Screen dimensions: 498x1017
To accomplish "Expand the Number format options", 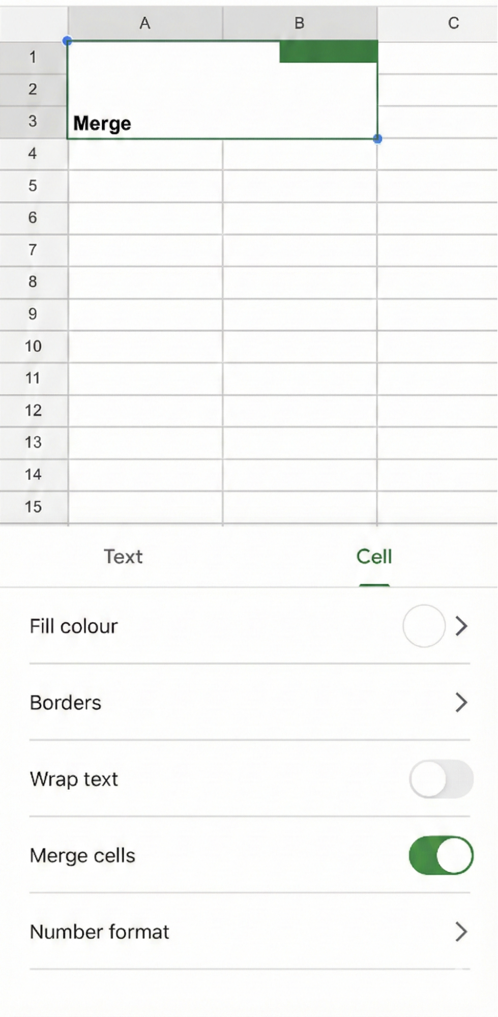I will [461, 932].
